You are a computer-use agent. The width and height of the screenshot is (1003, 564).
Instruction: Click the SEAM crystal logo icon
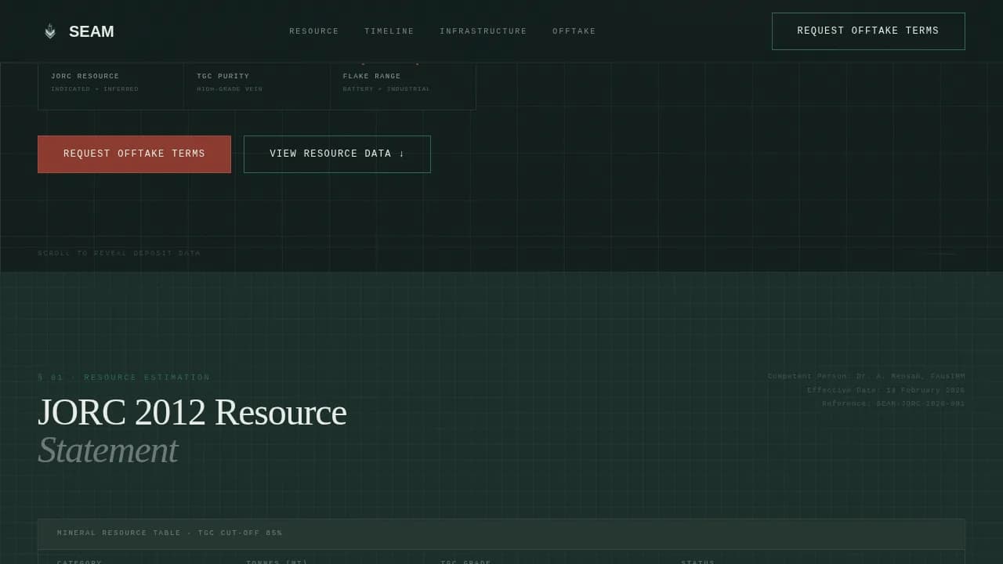pyautogui.click(x=50, y=31)
